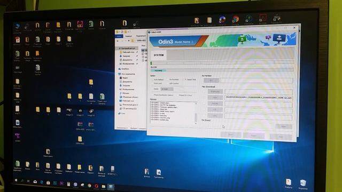This screenshot has height=192, width=342.
Task: Toggle Phone Bootloader Update checkbox
Action: 152,95
